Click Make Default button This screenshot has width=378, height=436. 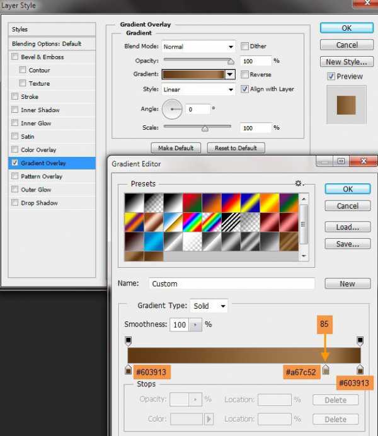point(176,148)
